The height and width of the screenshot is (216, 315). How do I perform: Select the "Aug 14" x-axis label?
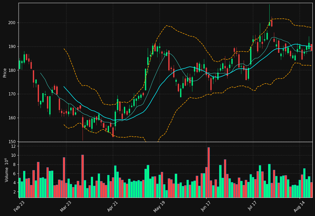(299, 206)
